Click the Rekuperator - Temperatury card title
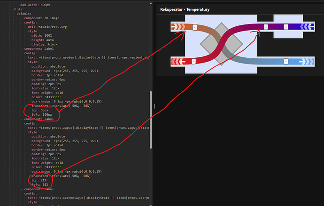This screenshot has height=206, width=324. [x=185, y=9]
